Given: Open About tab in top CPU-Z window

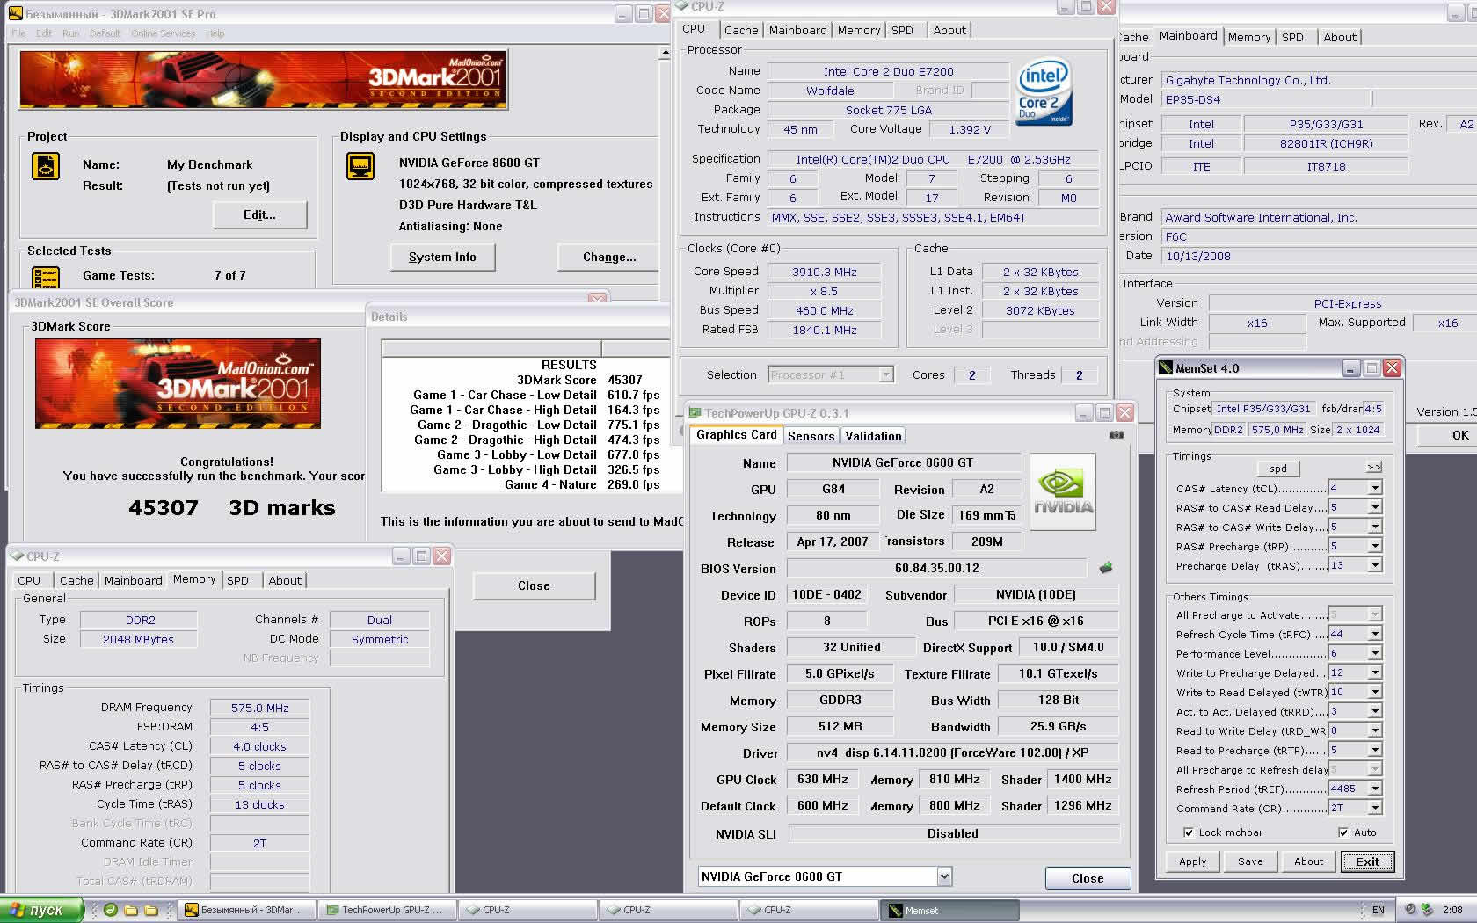Looking at the screenshot, I should pos(949,30).
